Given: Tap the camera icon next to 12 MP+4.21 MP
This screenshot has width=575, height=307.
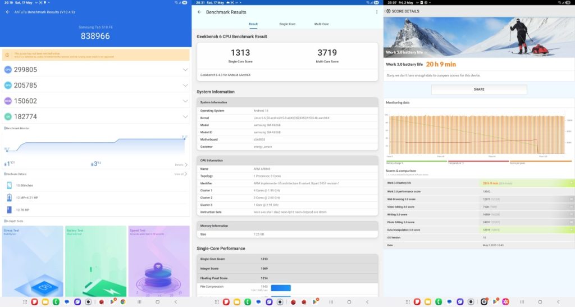Looking at the screenshot, I should pos(9,197).
